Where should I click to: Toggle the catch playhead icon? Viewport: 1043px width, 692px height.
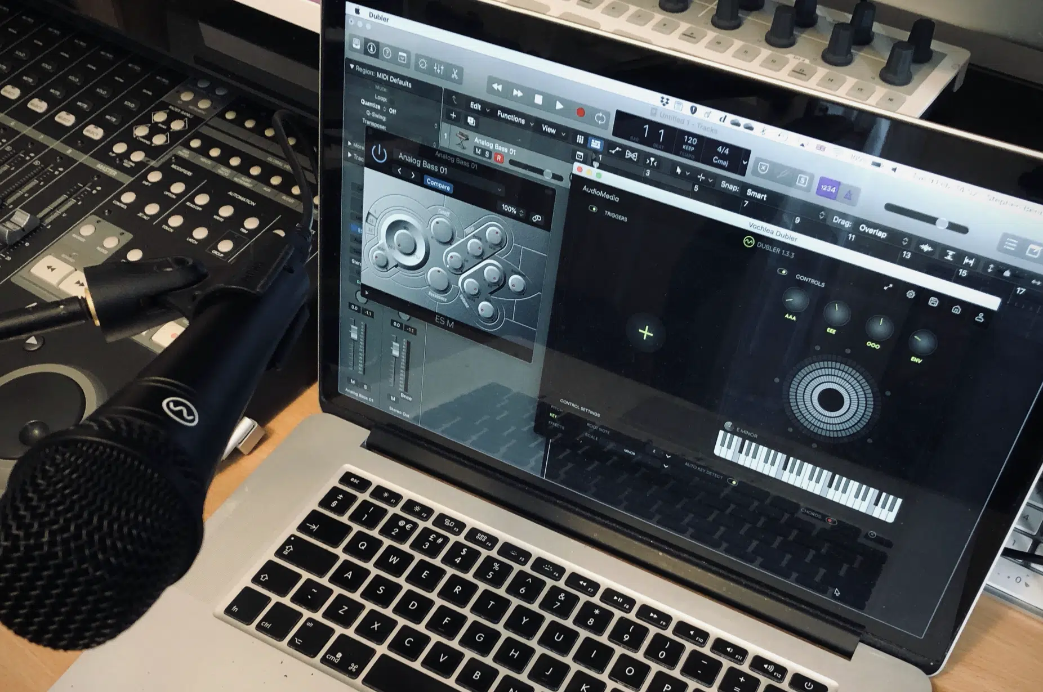point(652,161)
